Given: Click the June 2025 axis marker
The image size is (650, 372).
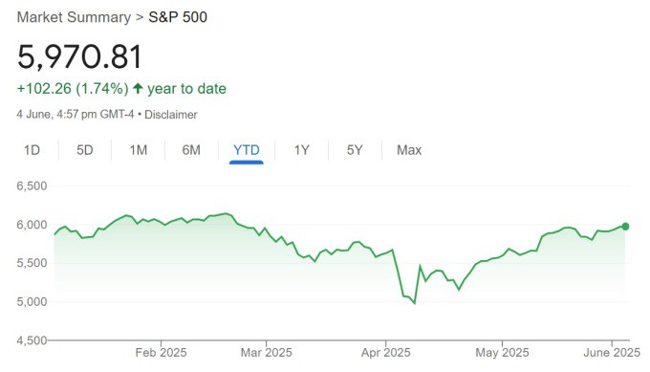Looking at the screenshot, I should pos(612,353).
